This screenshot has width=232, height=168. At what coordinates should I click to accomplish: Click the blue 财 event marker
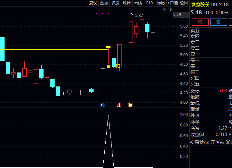tap(102, 105)
